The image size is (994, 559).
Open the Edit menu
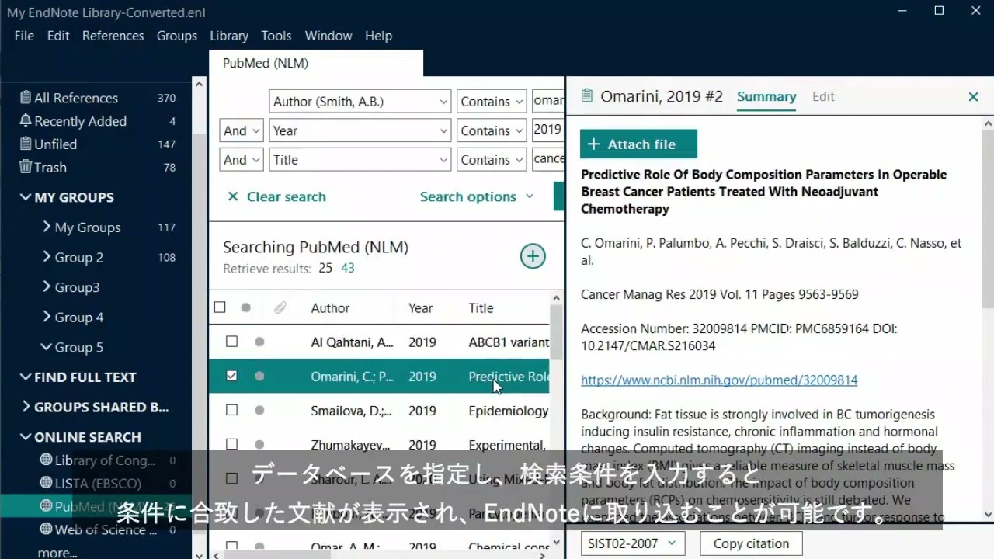[58, 36]
